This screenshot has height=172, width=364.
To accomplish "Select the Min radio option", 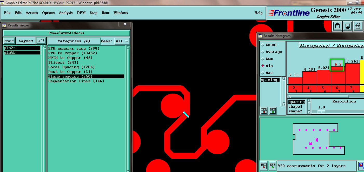I will pos(267,66).
